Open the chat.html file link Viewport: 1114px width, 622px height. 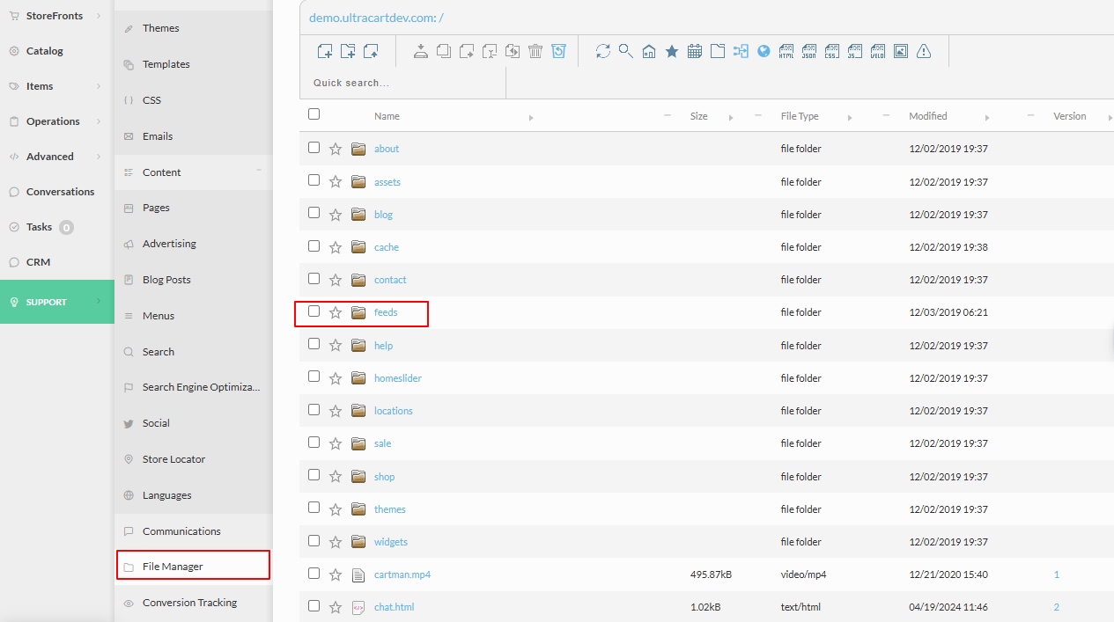394,607
